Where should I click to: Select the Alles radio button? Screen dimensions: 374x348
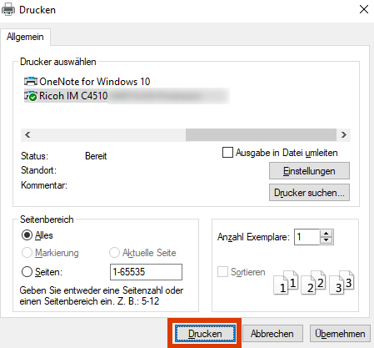pyautogui.click(x=27, y=235)
